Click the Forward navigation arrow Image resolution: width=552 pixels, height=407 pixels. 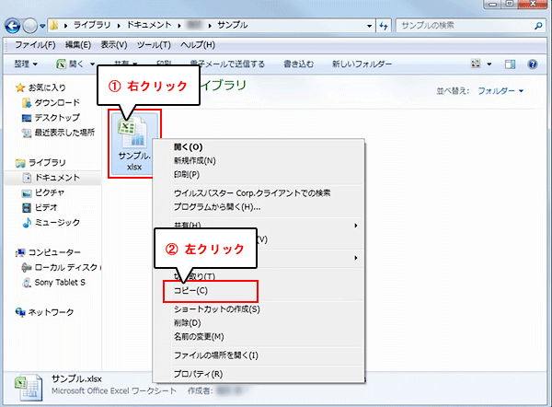coord(30,26)
